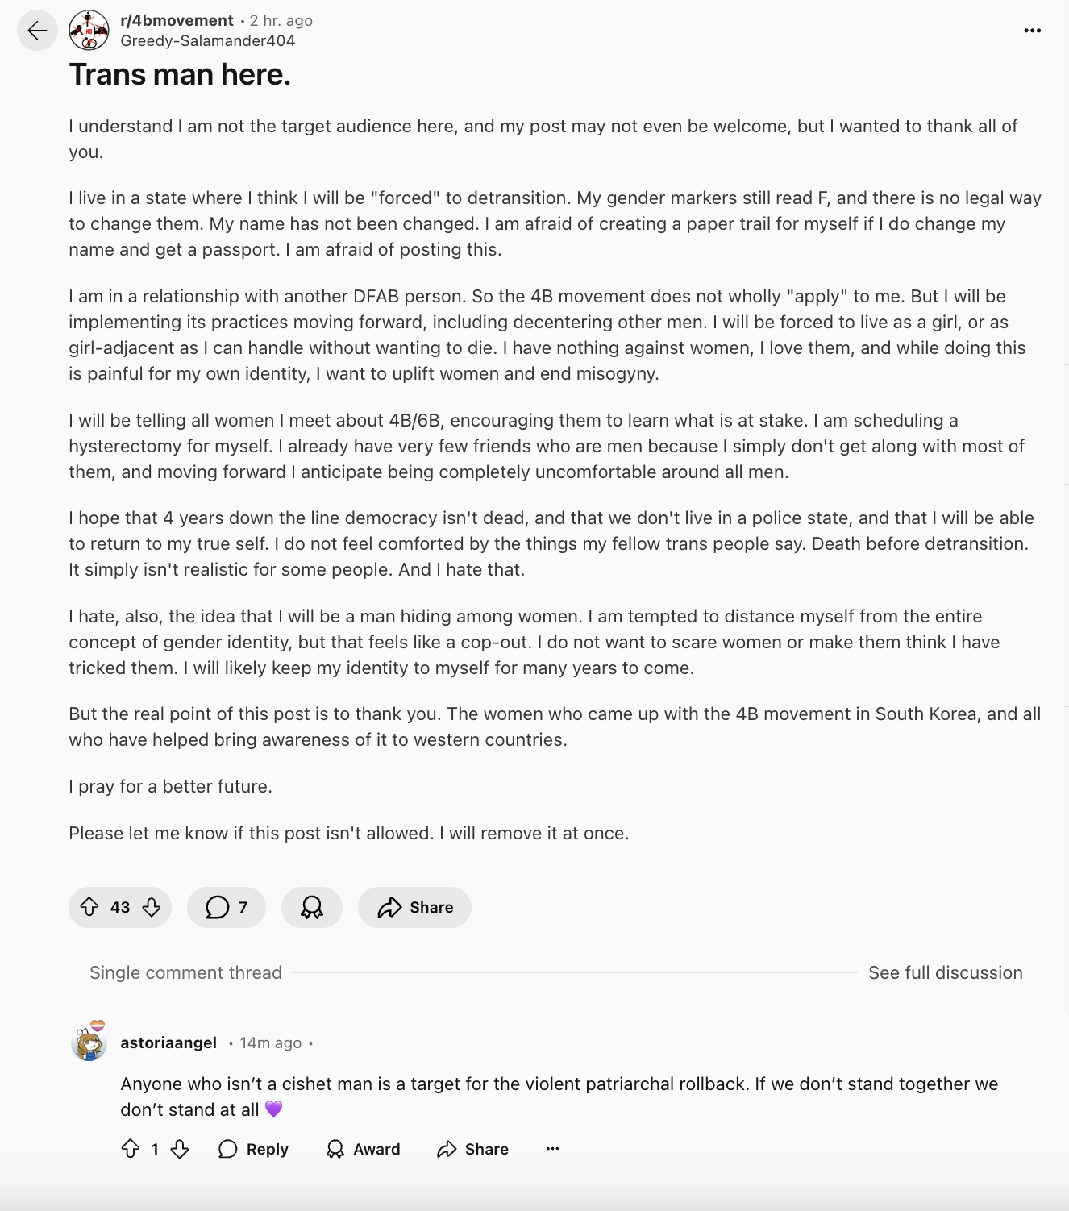The image size is (1069, 1211).
Task: Reply to astoriaangel's comment
Action: coord(253,1149)
